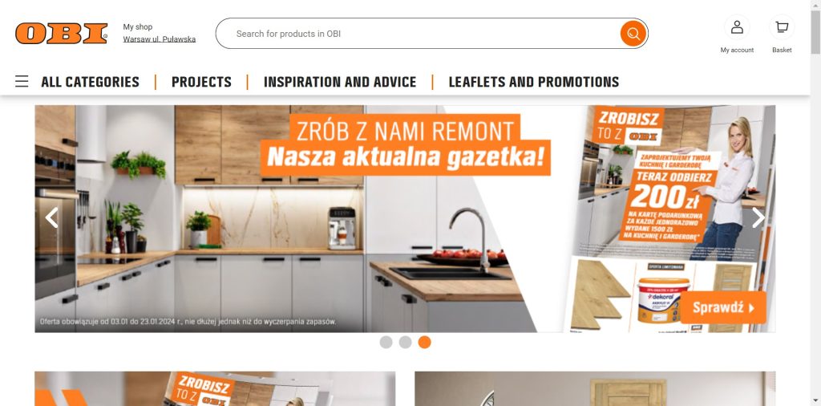
Task: Open the lower-left ZROBISZ TO Z OBI leaflet thumbnail
Action: coord(215,388)
